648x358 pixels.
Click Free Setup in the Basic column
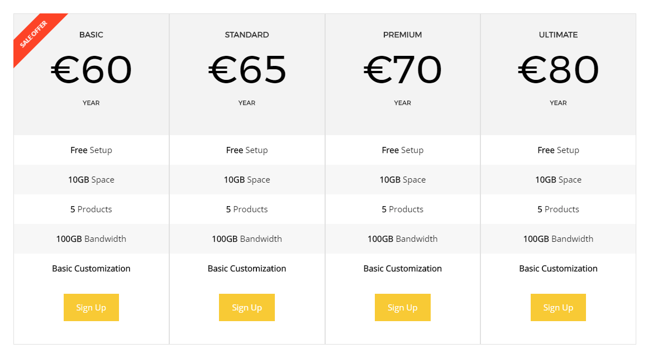[91, 150]
